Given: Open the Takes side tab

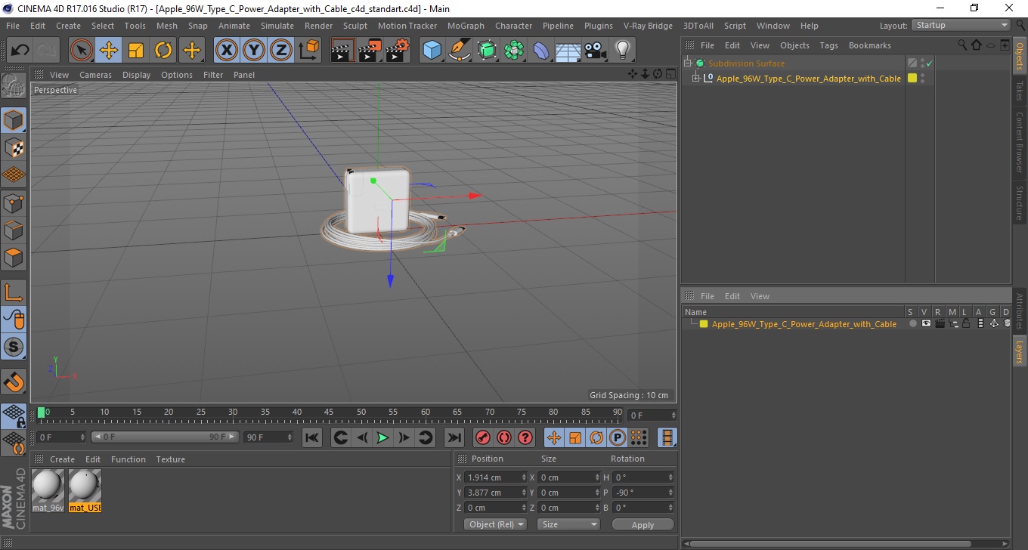Looking at the screenshot, I should [1019, 91].
